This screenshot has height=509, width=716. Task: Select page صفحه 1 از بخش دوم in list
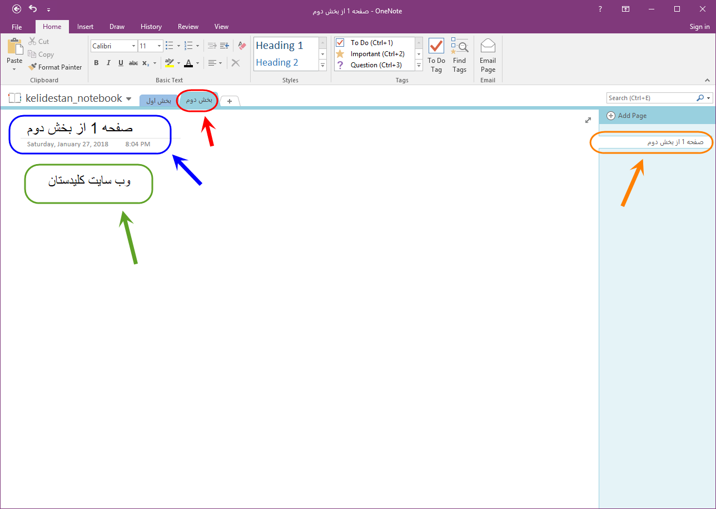tap(655, 142)
